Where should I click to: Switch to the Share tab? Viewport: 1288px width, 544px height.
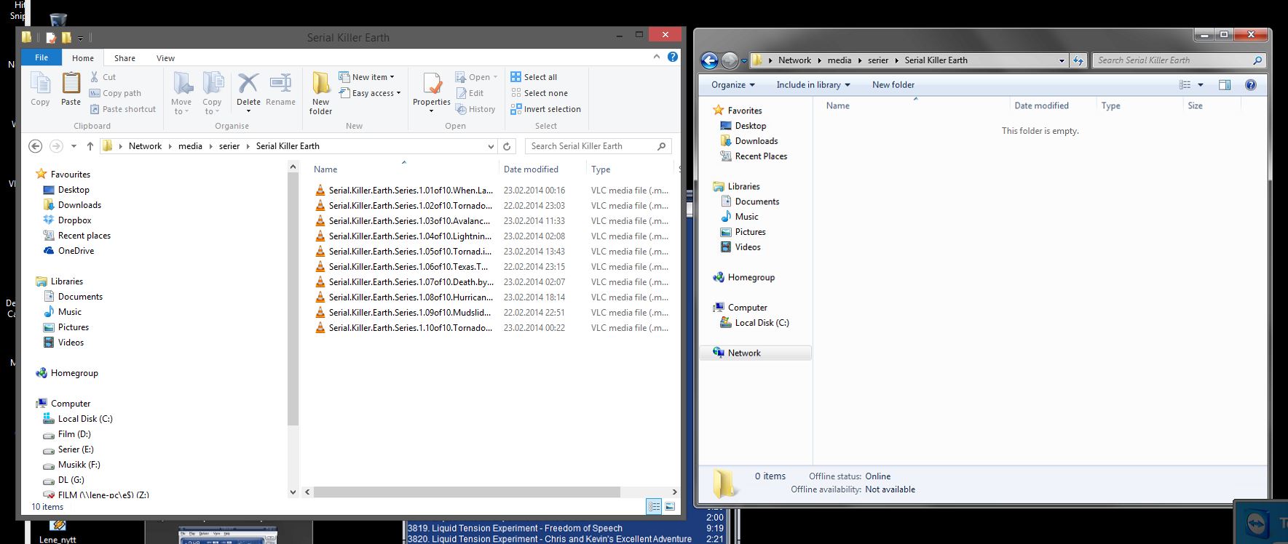click(x=125, y=58)
